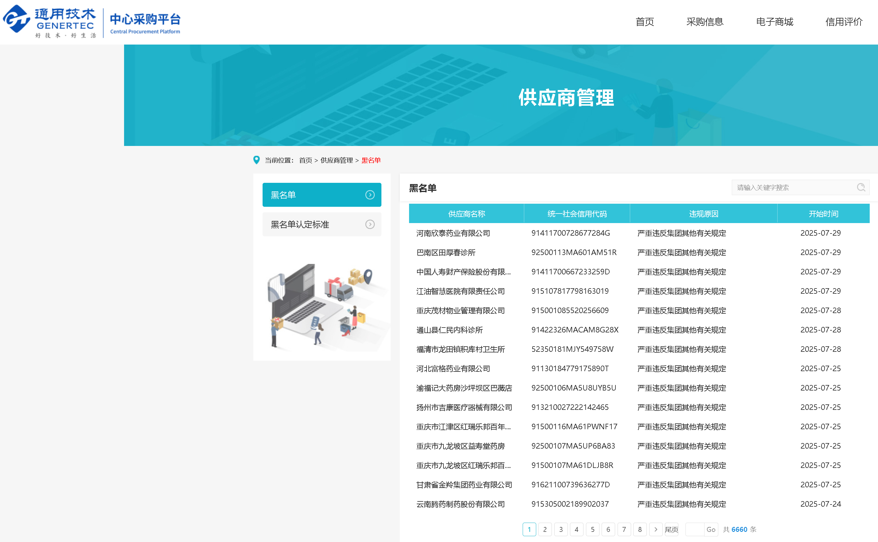878x542 pixels.
Task: Jump to last page with 尾页
Action: coord(671,529)
